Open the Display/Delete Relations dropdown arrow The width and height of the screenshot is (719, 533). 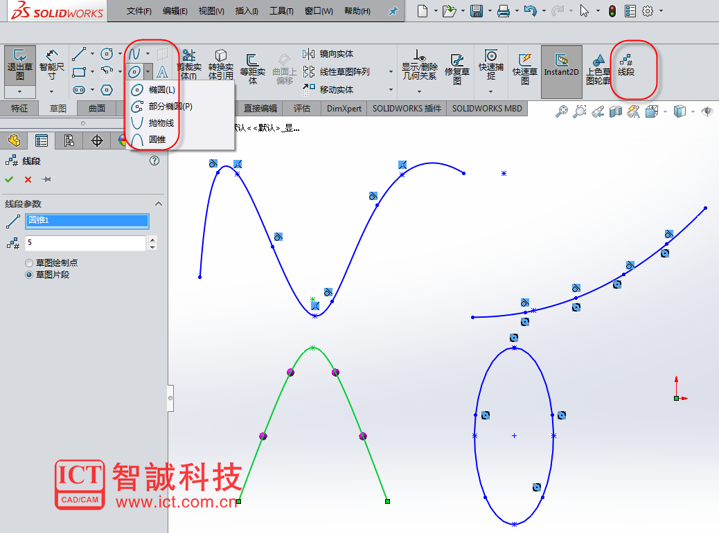pyautogui.click(x=419, y=91)
